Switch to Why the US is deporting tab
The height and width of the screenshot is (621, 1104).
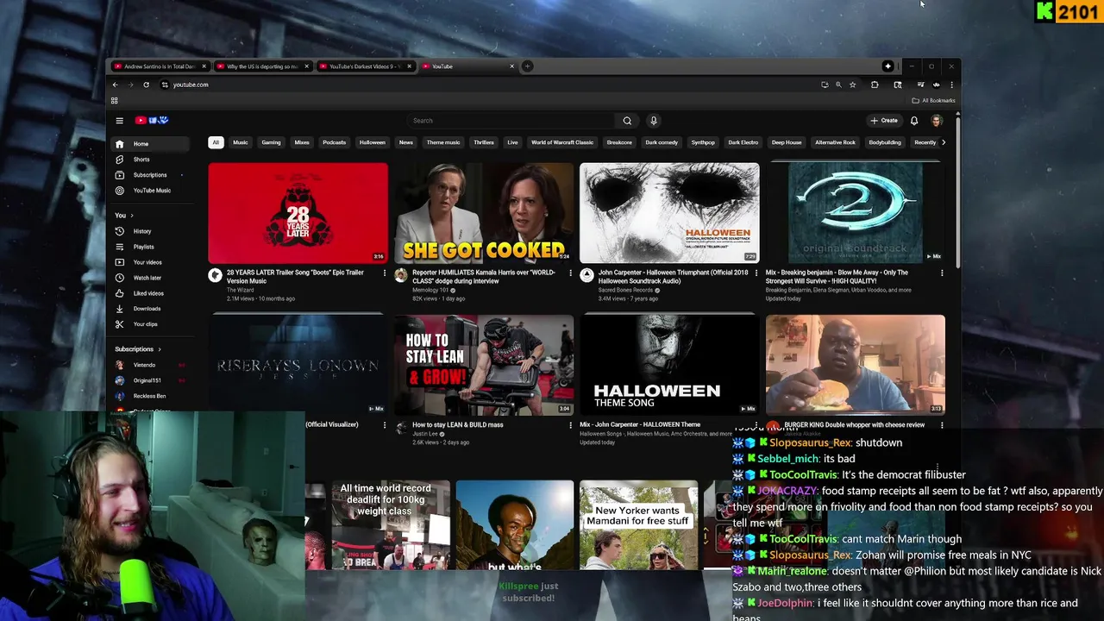(x=262, y=66)
